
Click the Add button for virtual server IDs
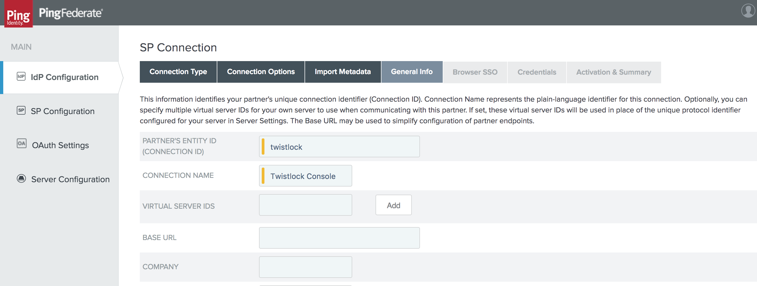[x=393, y=205]
